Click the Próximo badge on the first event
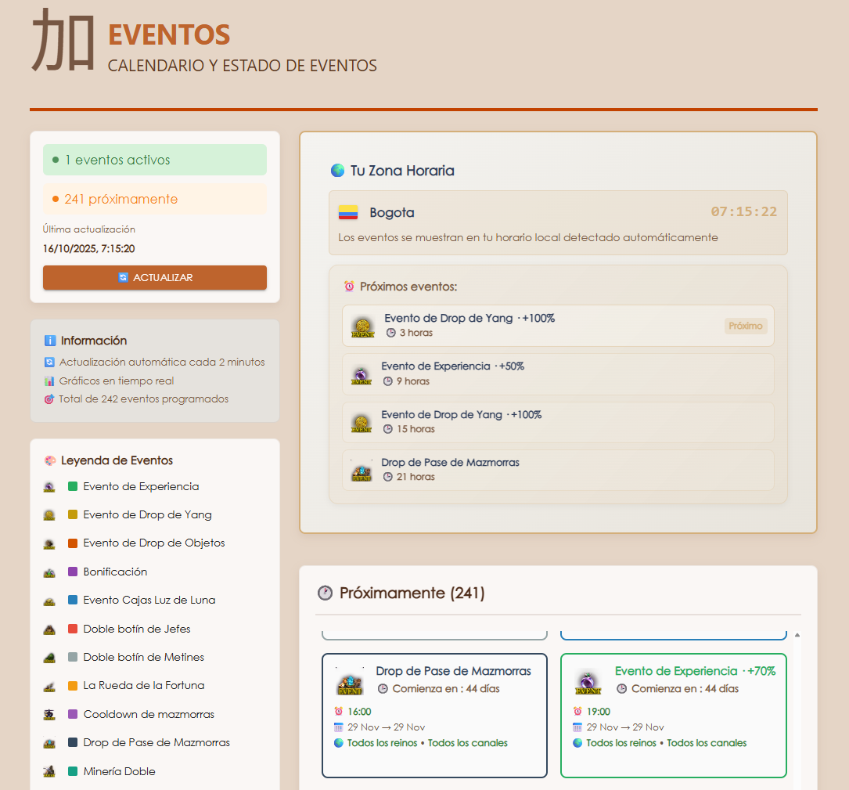Viewport: 849px width, 790px height. tap(745, 326)
